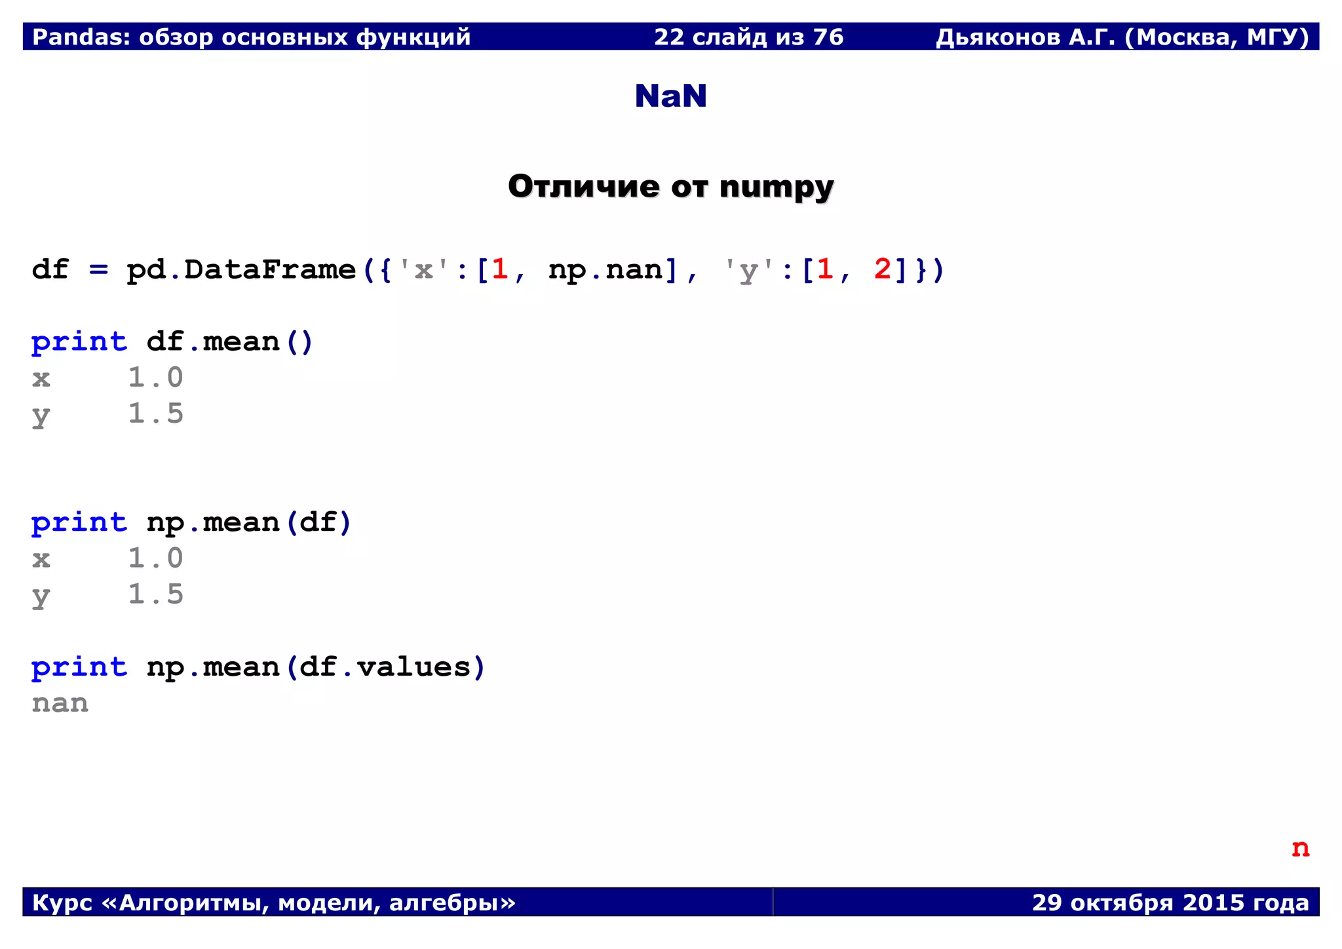Click the date '29 октября 2015 года'
Viewport: 1342px width, 949px height.
(1170, 902)
